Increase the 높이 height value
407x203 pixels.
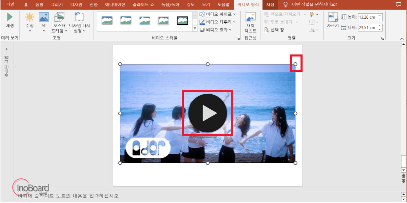(380, 15)
